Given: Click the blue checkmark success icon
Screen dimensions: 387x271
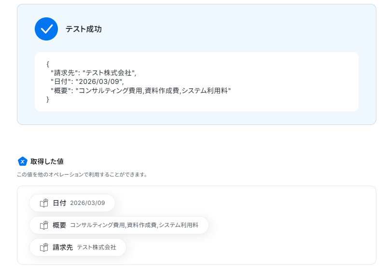Looking at the screenshot, I should pyautogui.click(x=46, y=29).
